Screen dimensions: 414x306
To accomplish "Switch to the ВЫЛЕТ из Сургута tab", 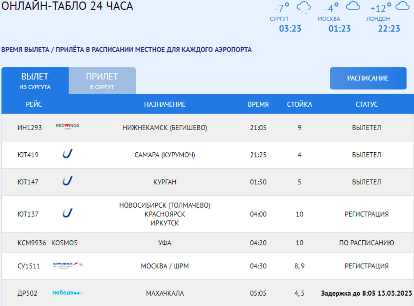I will pyautogui.click(x=35, y=80).
